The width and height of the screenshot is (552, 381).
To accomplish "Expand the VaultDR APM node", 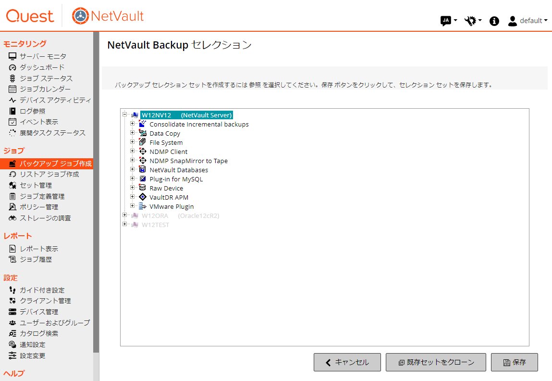I will coord(133,197).
